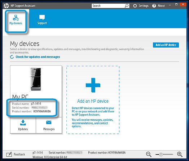Click the search magnifier icon
This screenshot has height=161, width=189.
127,6
